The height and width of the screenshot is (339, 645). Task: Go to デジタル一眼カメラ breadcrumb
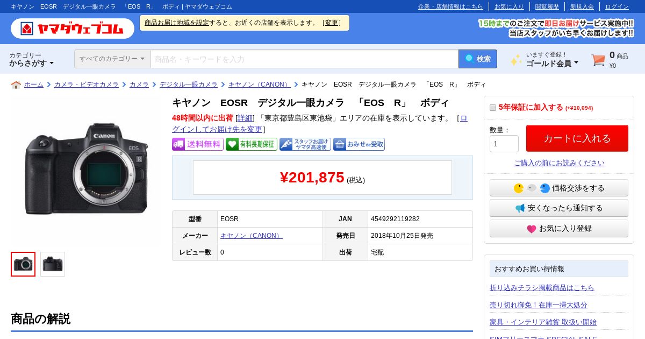coord(188,84)
